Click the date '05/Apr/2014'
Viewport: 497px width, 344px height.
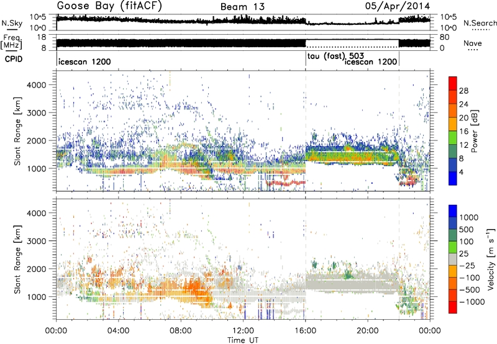click(x=398, y=6)
